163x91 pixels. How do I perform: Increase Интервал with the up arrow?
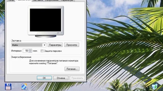(x=30, y=50)
